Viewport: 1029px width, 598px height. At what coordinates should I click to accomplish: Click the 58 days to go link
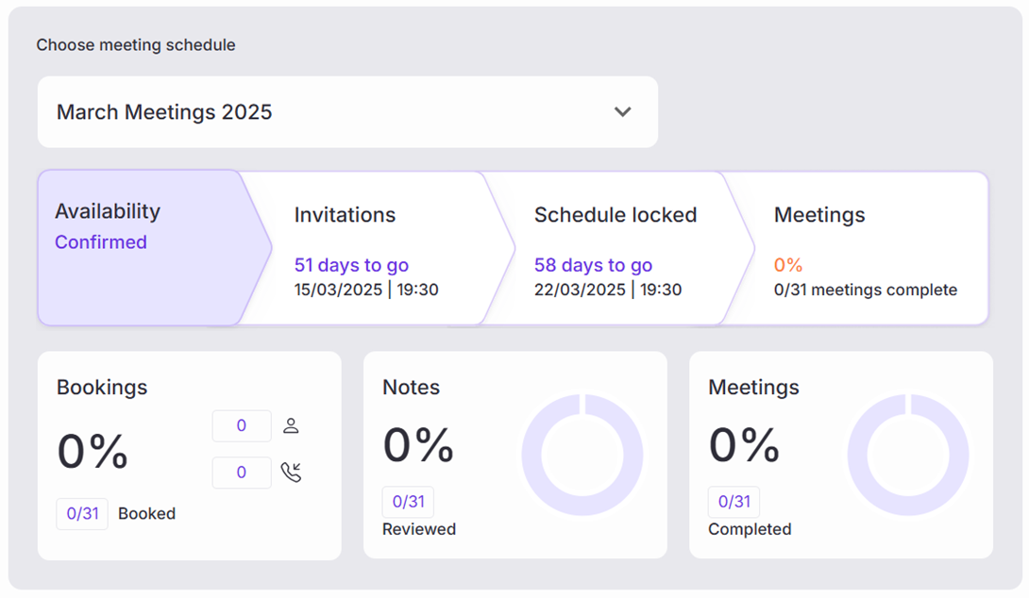pos(593,265)
